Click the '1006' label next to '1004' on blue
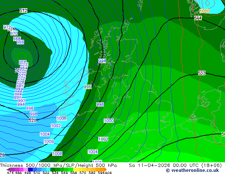Screen dimensions: 225x174 [49, 142]
